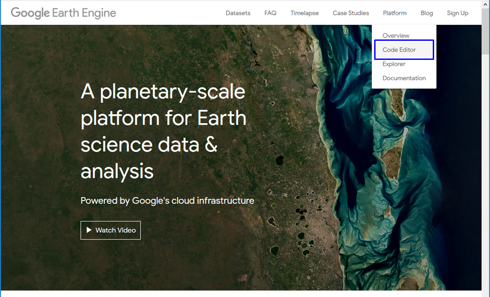The image size is (490, 297).
Task: Open Timelapse from the navigation bar
Action: click(x=304, y=13)
